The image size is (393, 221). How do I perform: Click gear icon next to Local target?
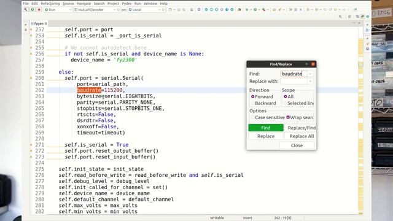click(x=163, y=10)
